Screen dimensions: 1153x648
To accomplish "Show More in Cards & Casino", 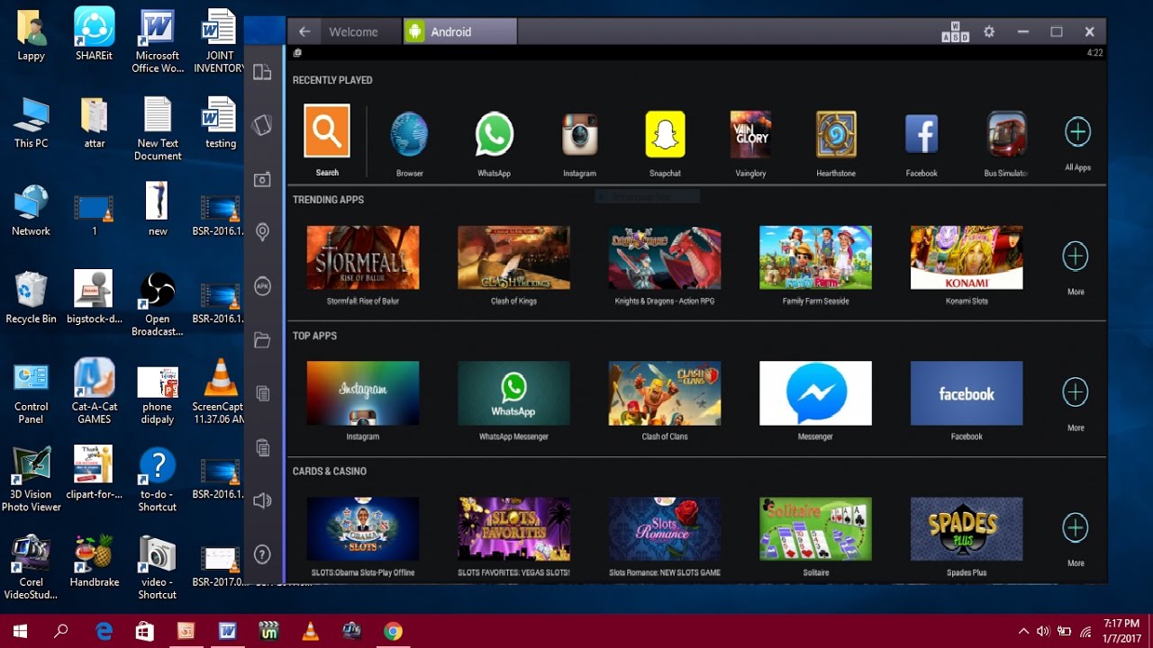I will (x=1076, y=528).
